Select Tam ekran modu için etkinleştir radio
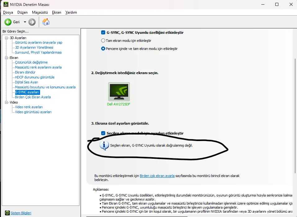The width and height of the screenshot is (297, 217). click(x=103, y=41)
